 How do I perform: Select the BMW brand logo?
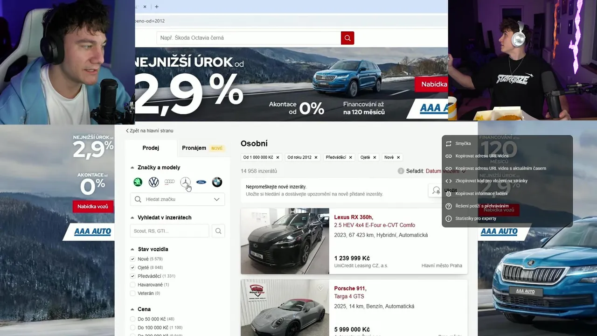pos(217,182)
